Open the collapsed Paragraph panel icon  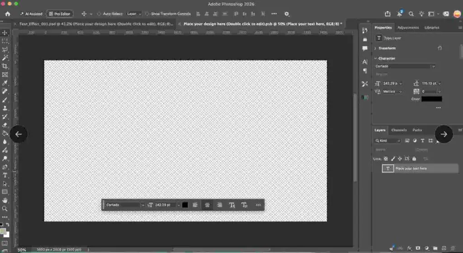tap(365, 71)
